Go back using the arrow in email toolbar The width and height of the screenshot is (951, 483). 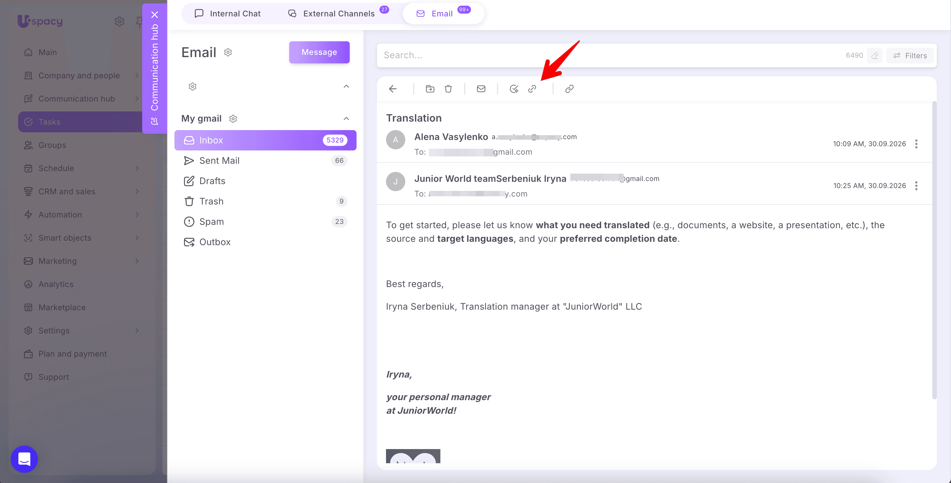(393, 89)
